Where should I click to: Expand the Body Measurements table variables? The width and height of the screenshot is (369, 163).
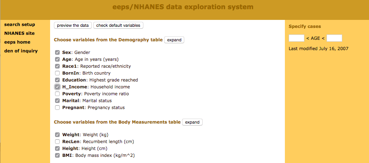192,122
